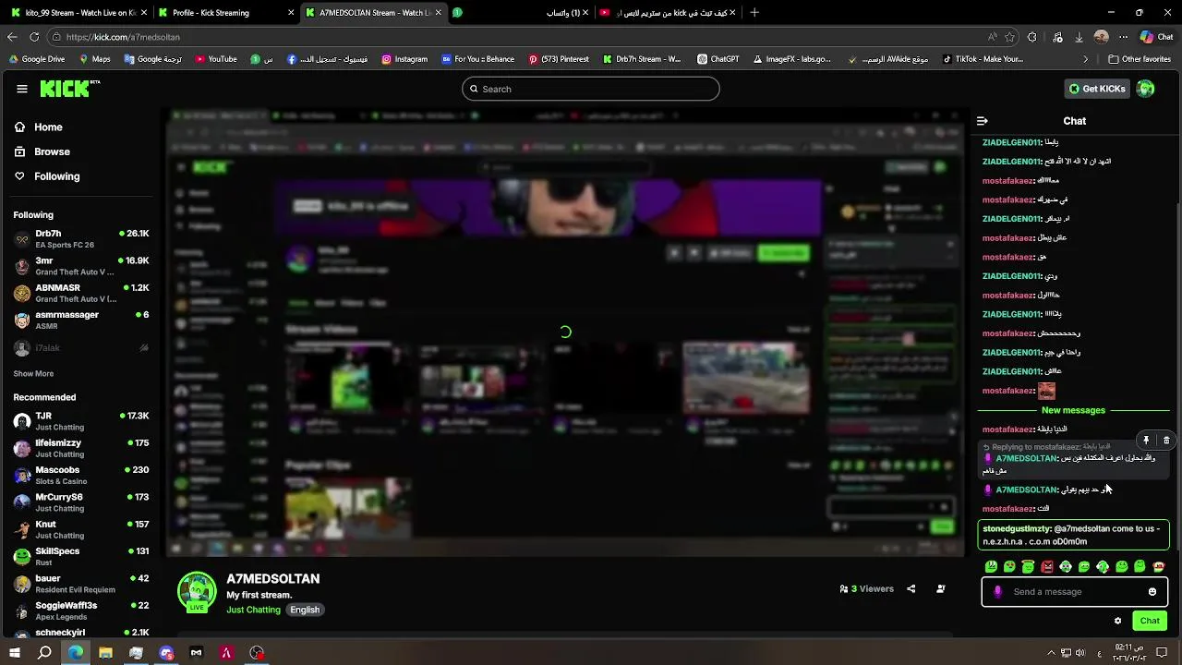
Task: Collapse the chat panel arrow icon
Action: (983, 121)
